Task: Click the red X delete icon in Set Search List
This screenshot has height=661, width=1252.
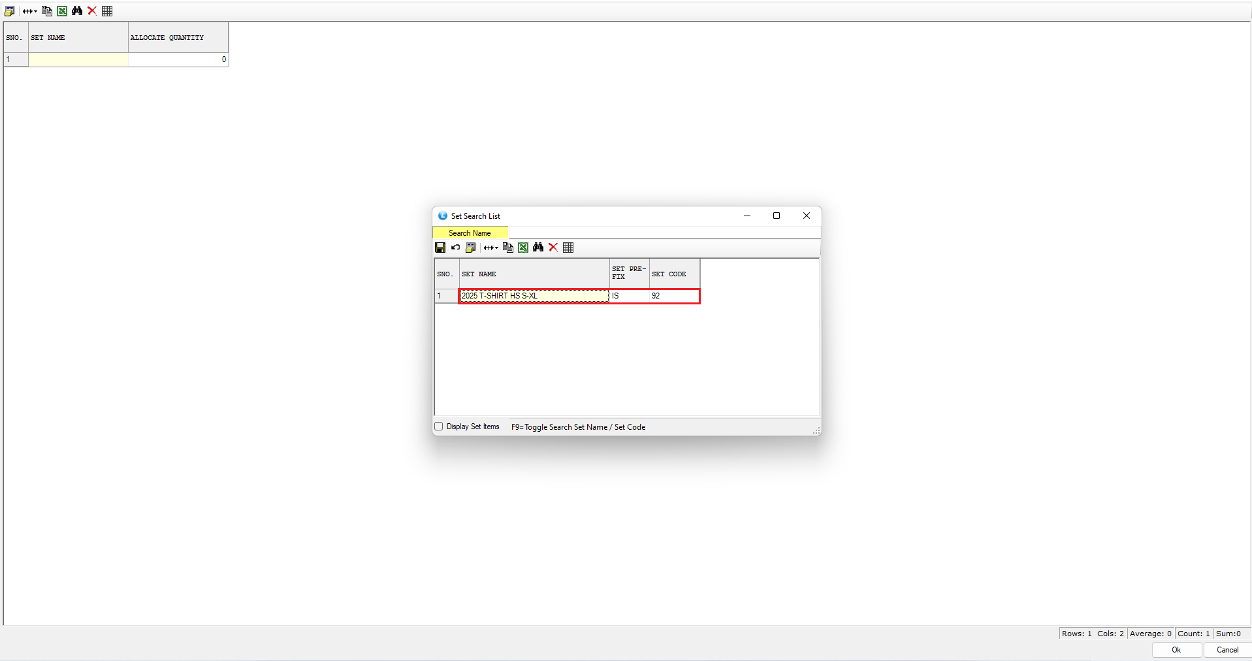Action: (553, 248)
